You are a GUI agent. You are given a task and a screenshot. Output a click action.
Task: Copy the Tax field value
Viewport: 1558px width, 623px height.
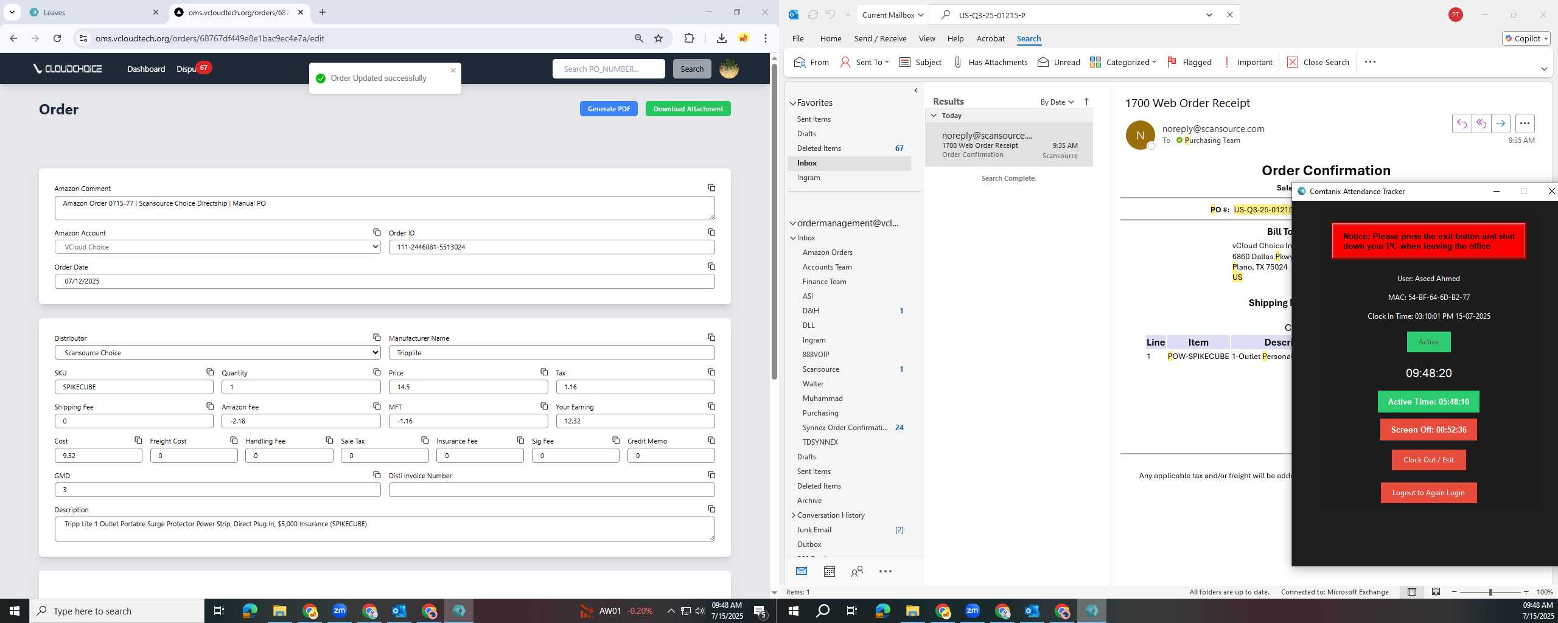pyautogui.click(x=711, y=372)
